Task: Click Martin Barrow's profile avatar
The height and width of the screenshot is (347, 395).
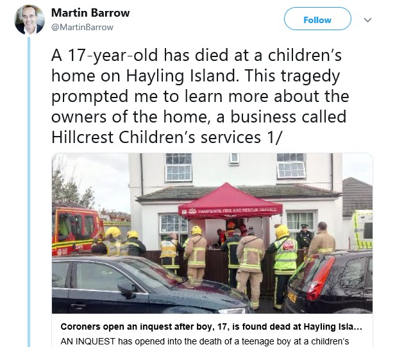Action: (29, 19)
